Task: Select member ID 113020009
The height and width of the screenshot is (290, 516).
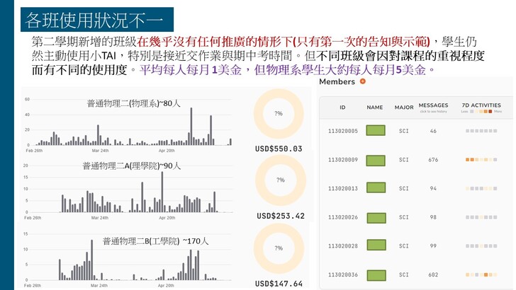Action: coord(343,160)
